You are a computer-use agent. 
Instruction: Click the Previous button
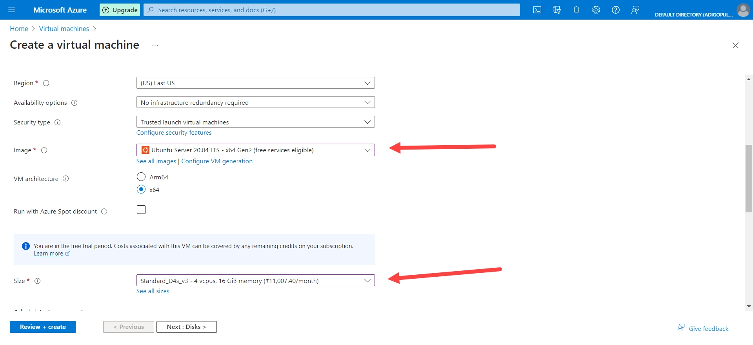[129, 327]
